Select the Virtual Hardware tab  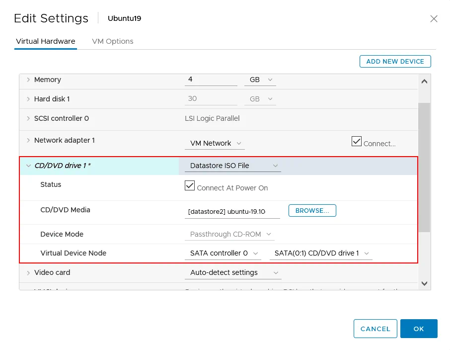point(45,41)
